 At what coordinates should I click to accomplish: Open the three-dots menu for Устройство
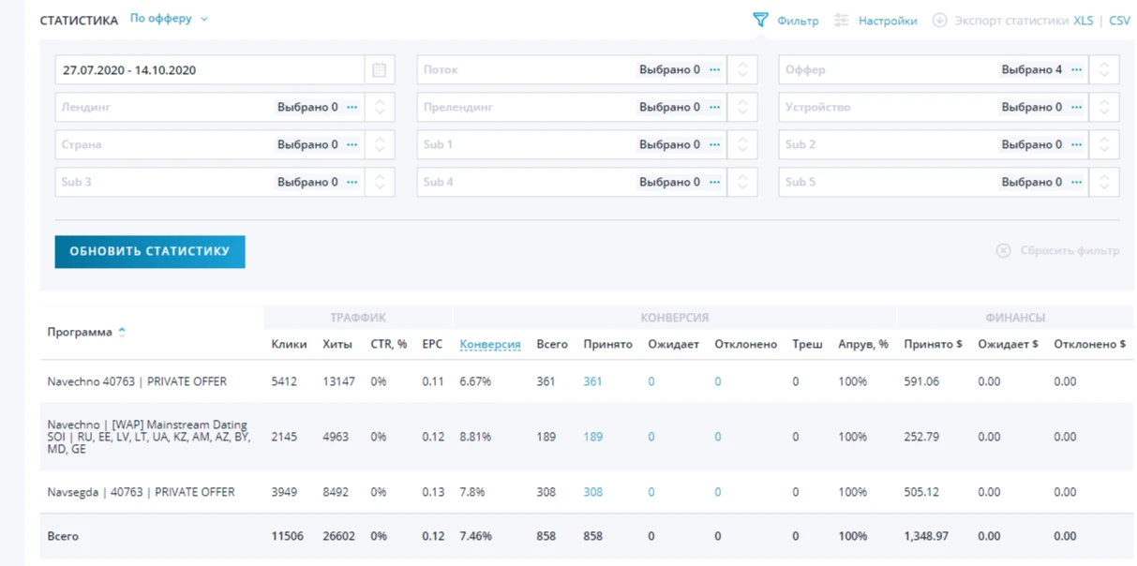pyautogui.click(x=1077, y=107)
